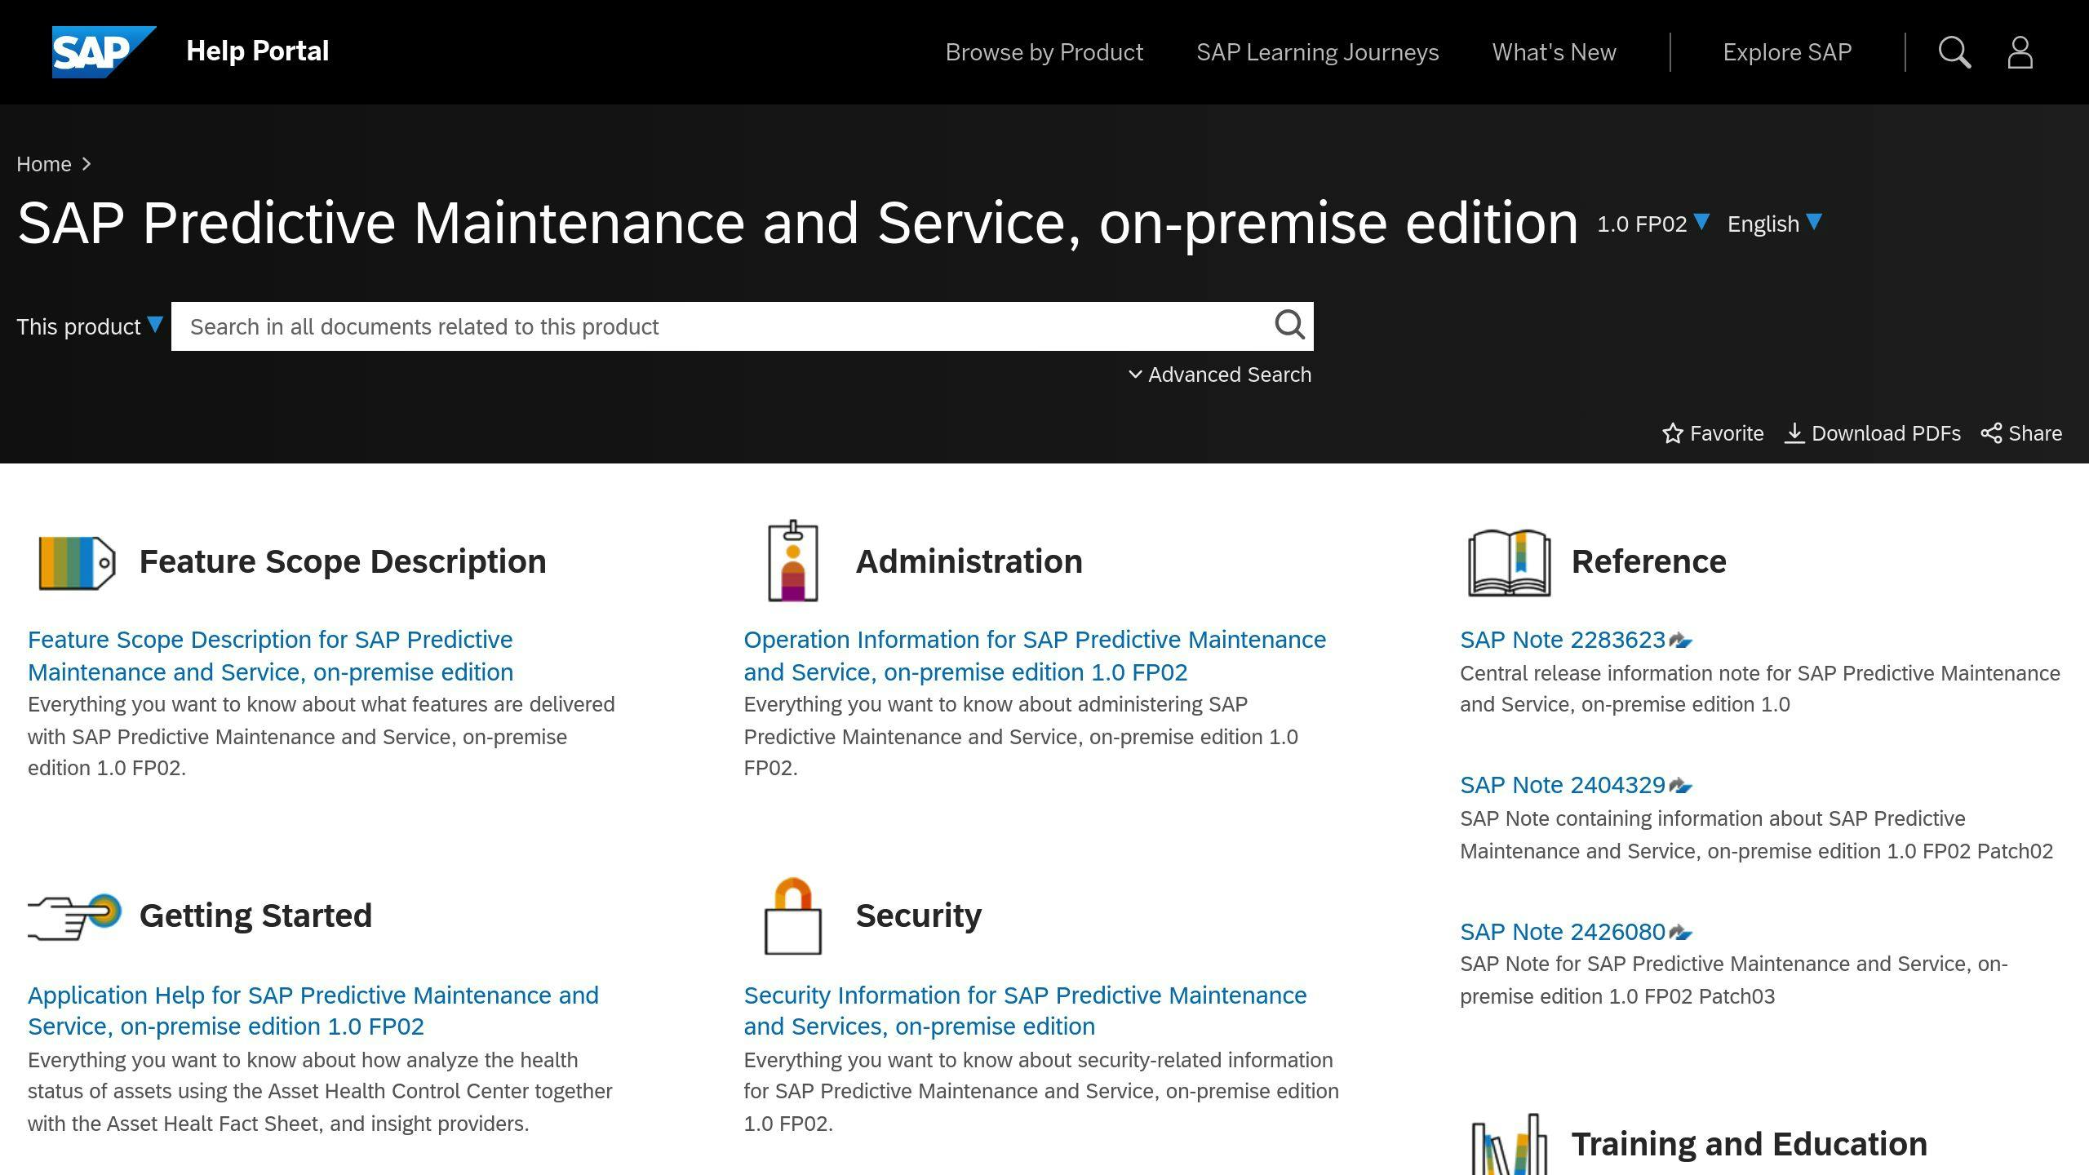This screenshot has height=1175, width=2089.
Task: Click external link icon beside SAP Note 2404329
Action: 1680,786
